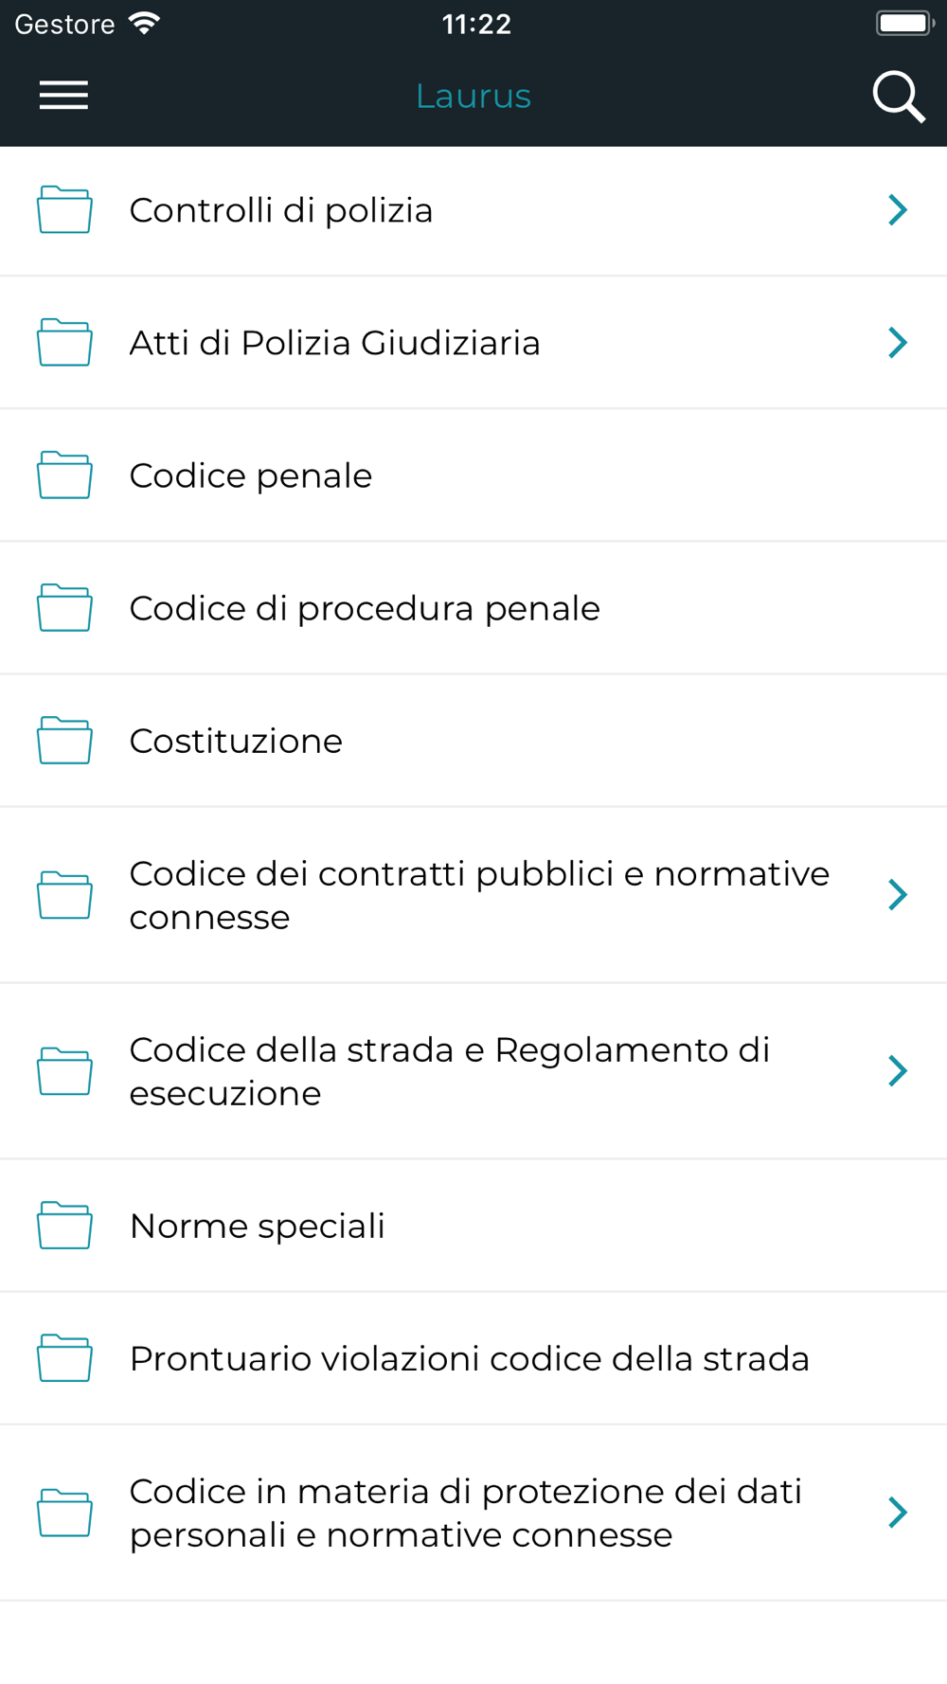Click the Norme speciali folder icon
Screen dimensions: 947x1684
[x=64, y=1225]
